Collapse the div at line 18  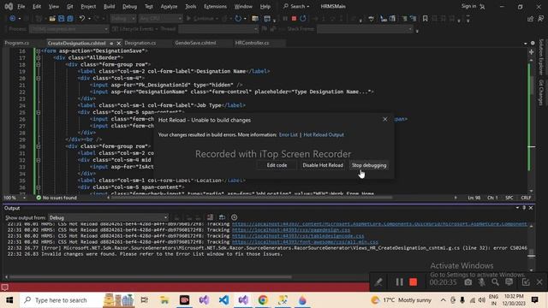38,65
